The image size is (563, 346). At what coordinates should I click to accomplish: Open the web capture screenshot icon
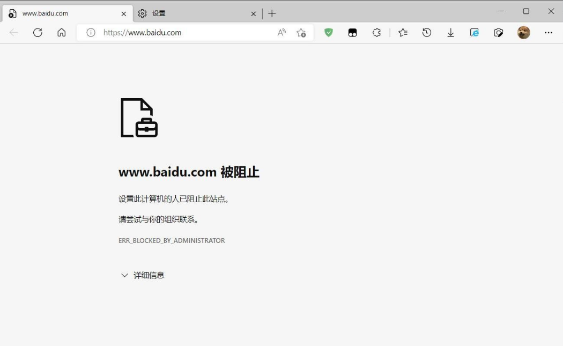498,33
